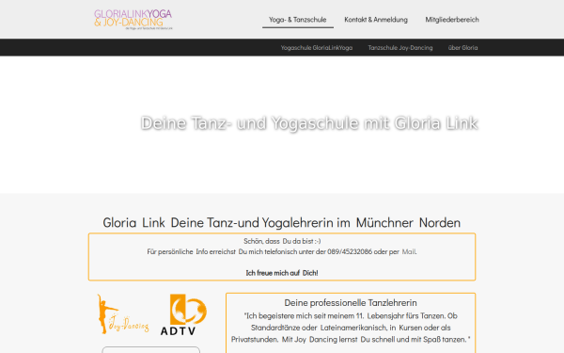Click the hero title Deine Tanz- und Yogaschule
The height and width of the screenshot is (353, 564).
[x=309, y=123]
